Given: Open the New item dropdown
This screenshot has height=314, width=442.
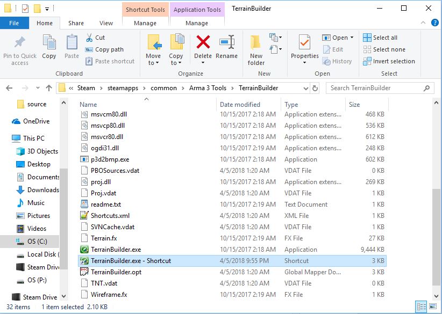Looking at the screenshot, I should (x=276, y=37).
